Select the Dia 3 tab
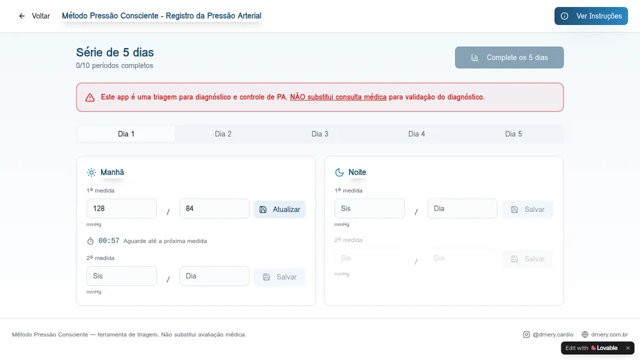This screenshot has height=360, width=640. (x=319, y=134)
